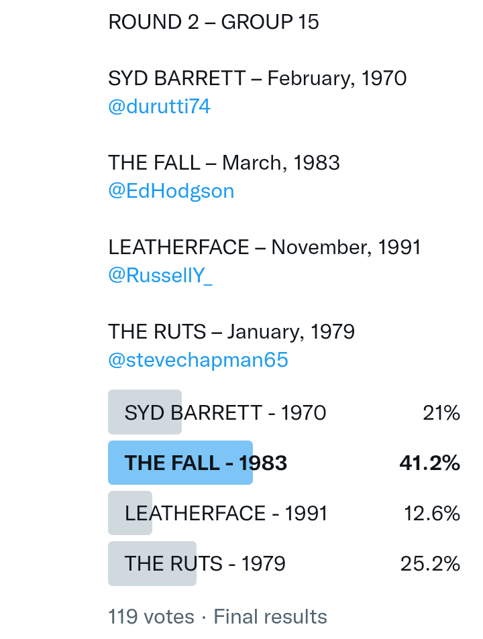Select the LEATHERFACE - 1991 poll option
Image resolution: width=483 pixels, height=639 pixels.
pyautogui.click(x=226, y=514)
